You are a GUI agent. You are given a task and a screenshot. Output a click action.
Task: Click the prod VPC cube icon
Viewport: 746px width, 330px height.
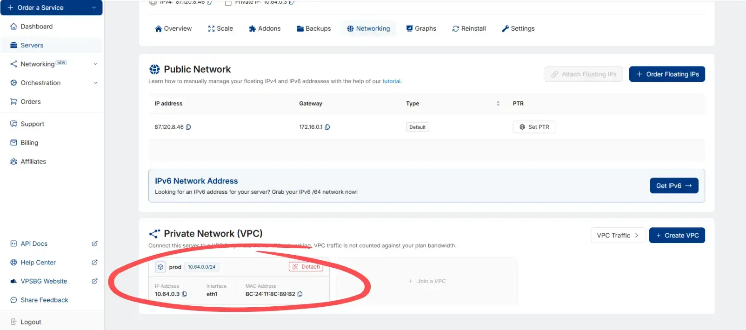pyautogui.click(x=160, y=267)
